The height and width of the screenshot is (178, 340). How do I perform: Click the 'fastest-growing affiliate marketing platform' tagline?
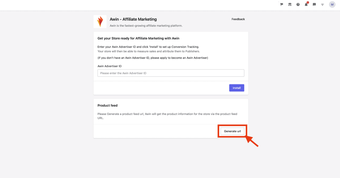click(x=146, y=26)
